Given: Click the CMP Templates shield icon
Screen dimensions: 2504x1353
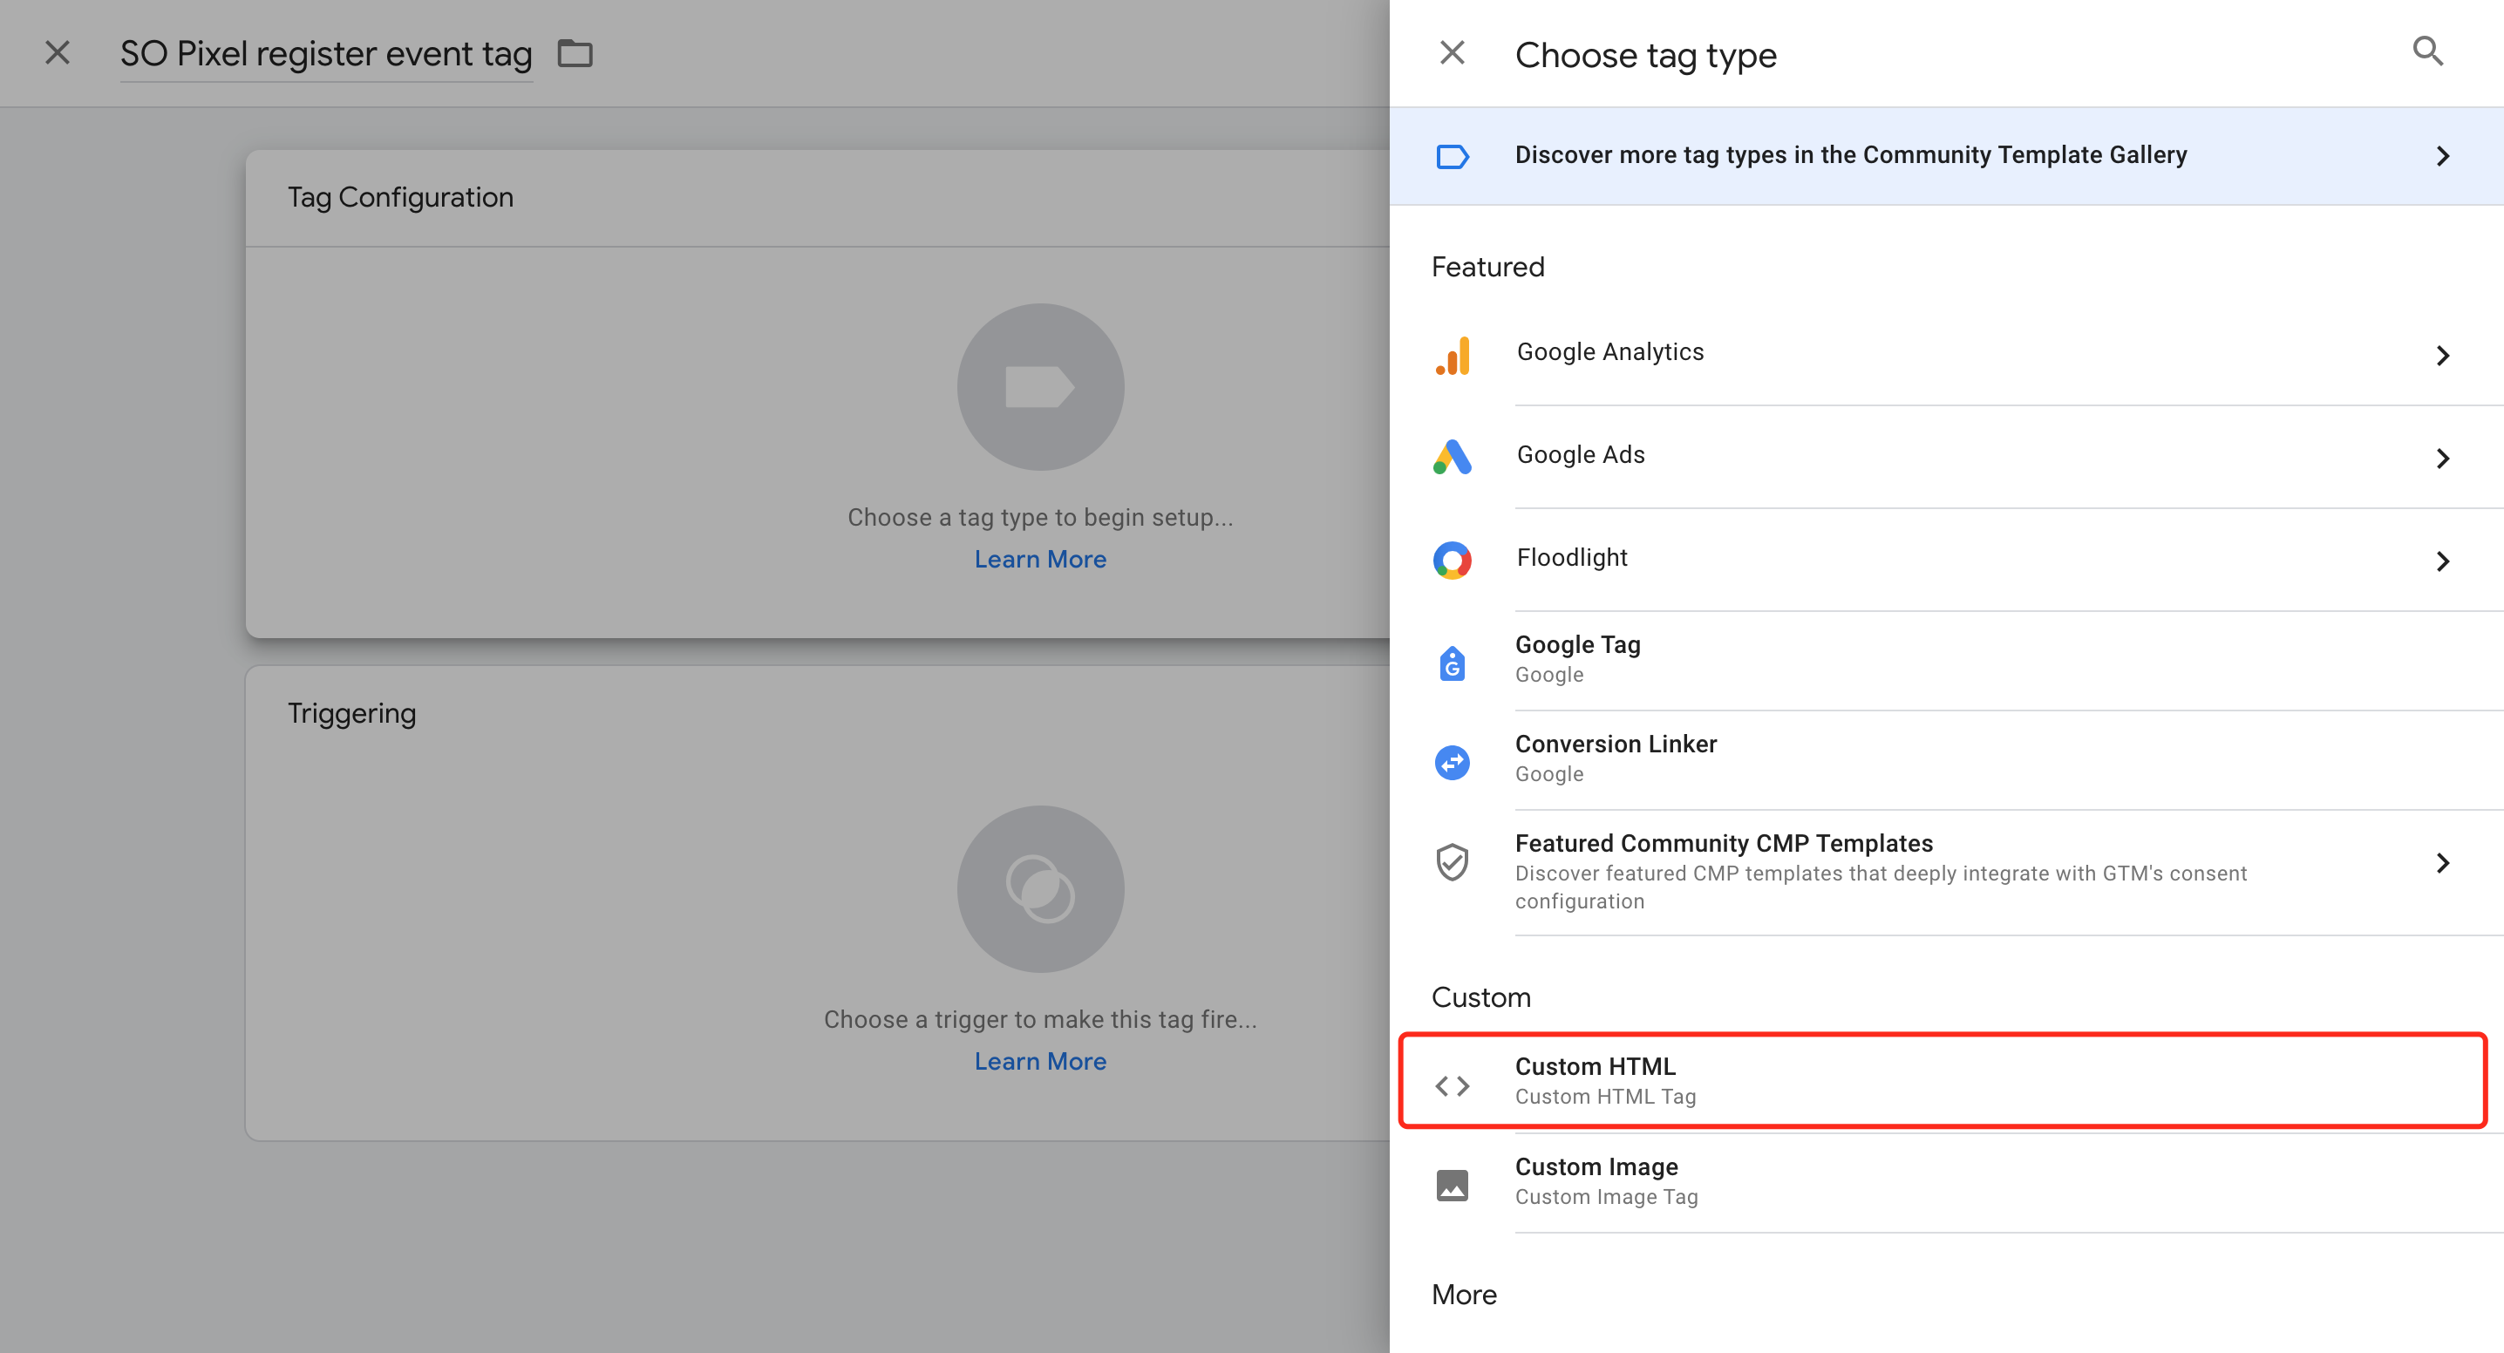Looking at the screenshot, I should coord(1453,862).
